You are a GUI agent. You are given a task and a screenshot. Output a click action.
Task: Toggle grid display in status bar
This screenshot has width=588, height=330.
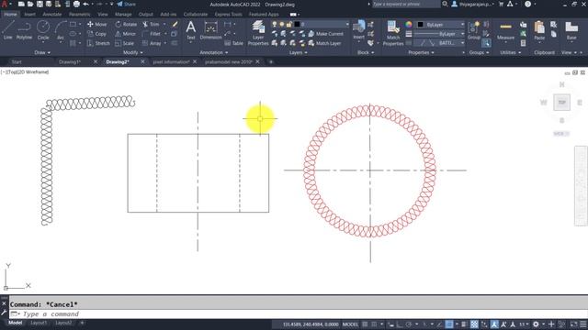pos(365,324)
